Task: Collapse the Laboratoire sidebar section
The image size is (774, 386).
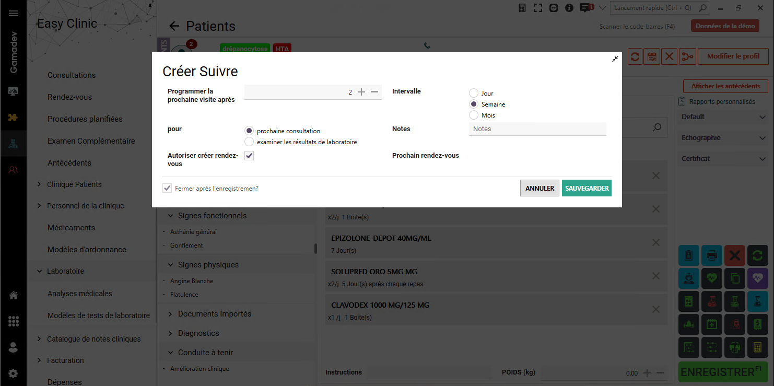Action: pos(39,271)
